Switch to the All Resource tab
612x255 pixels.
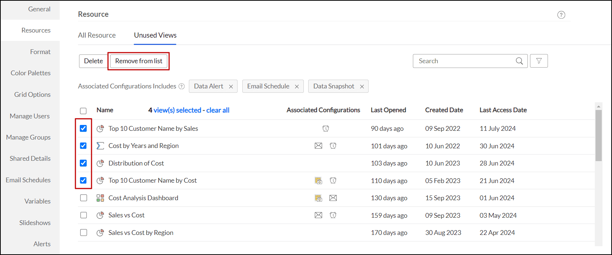(97, 35)
